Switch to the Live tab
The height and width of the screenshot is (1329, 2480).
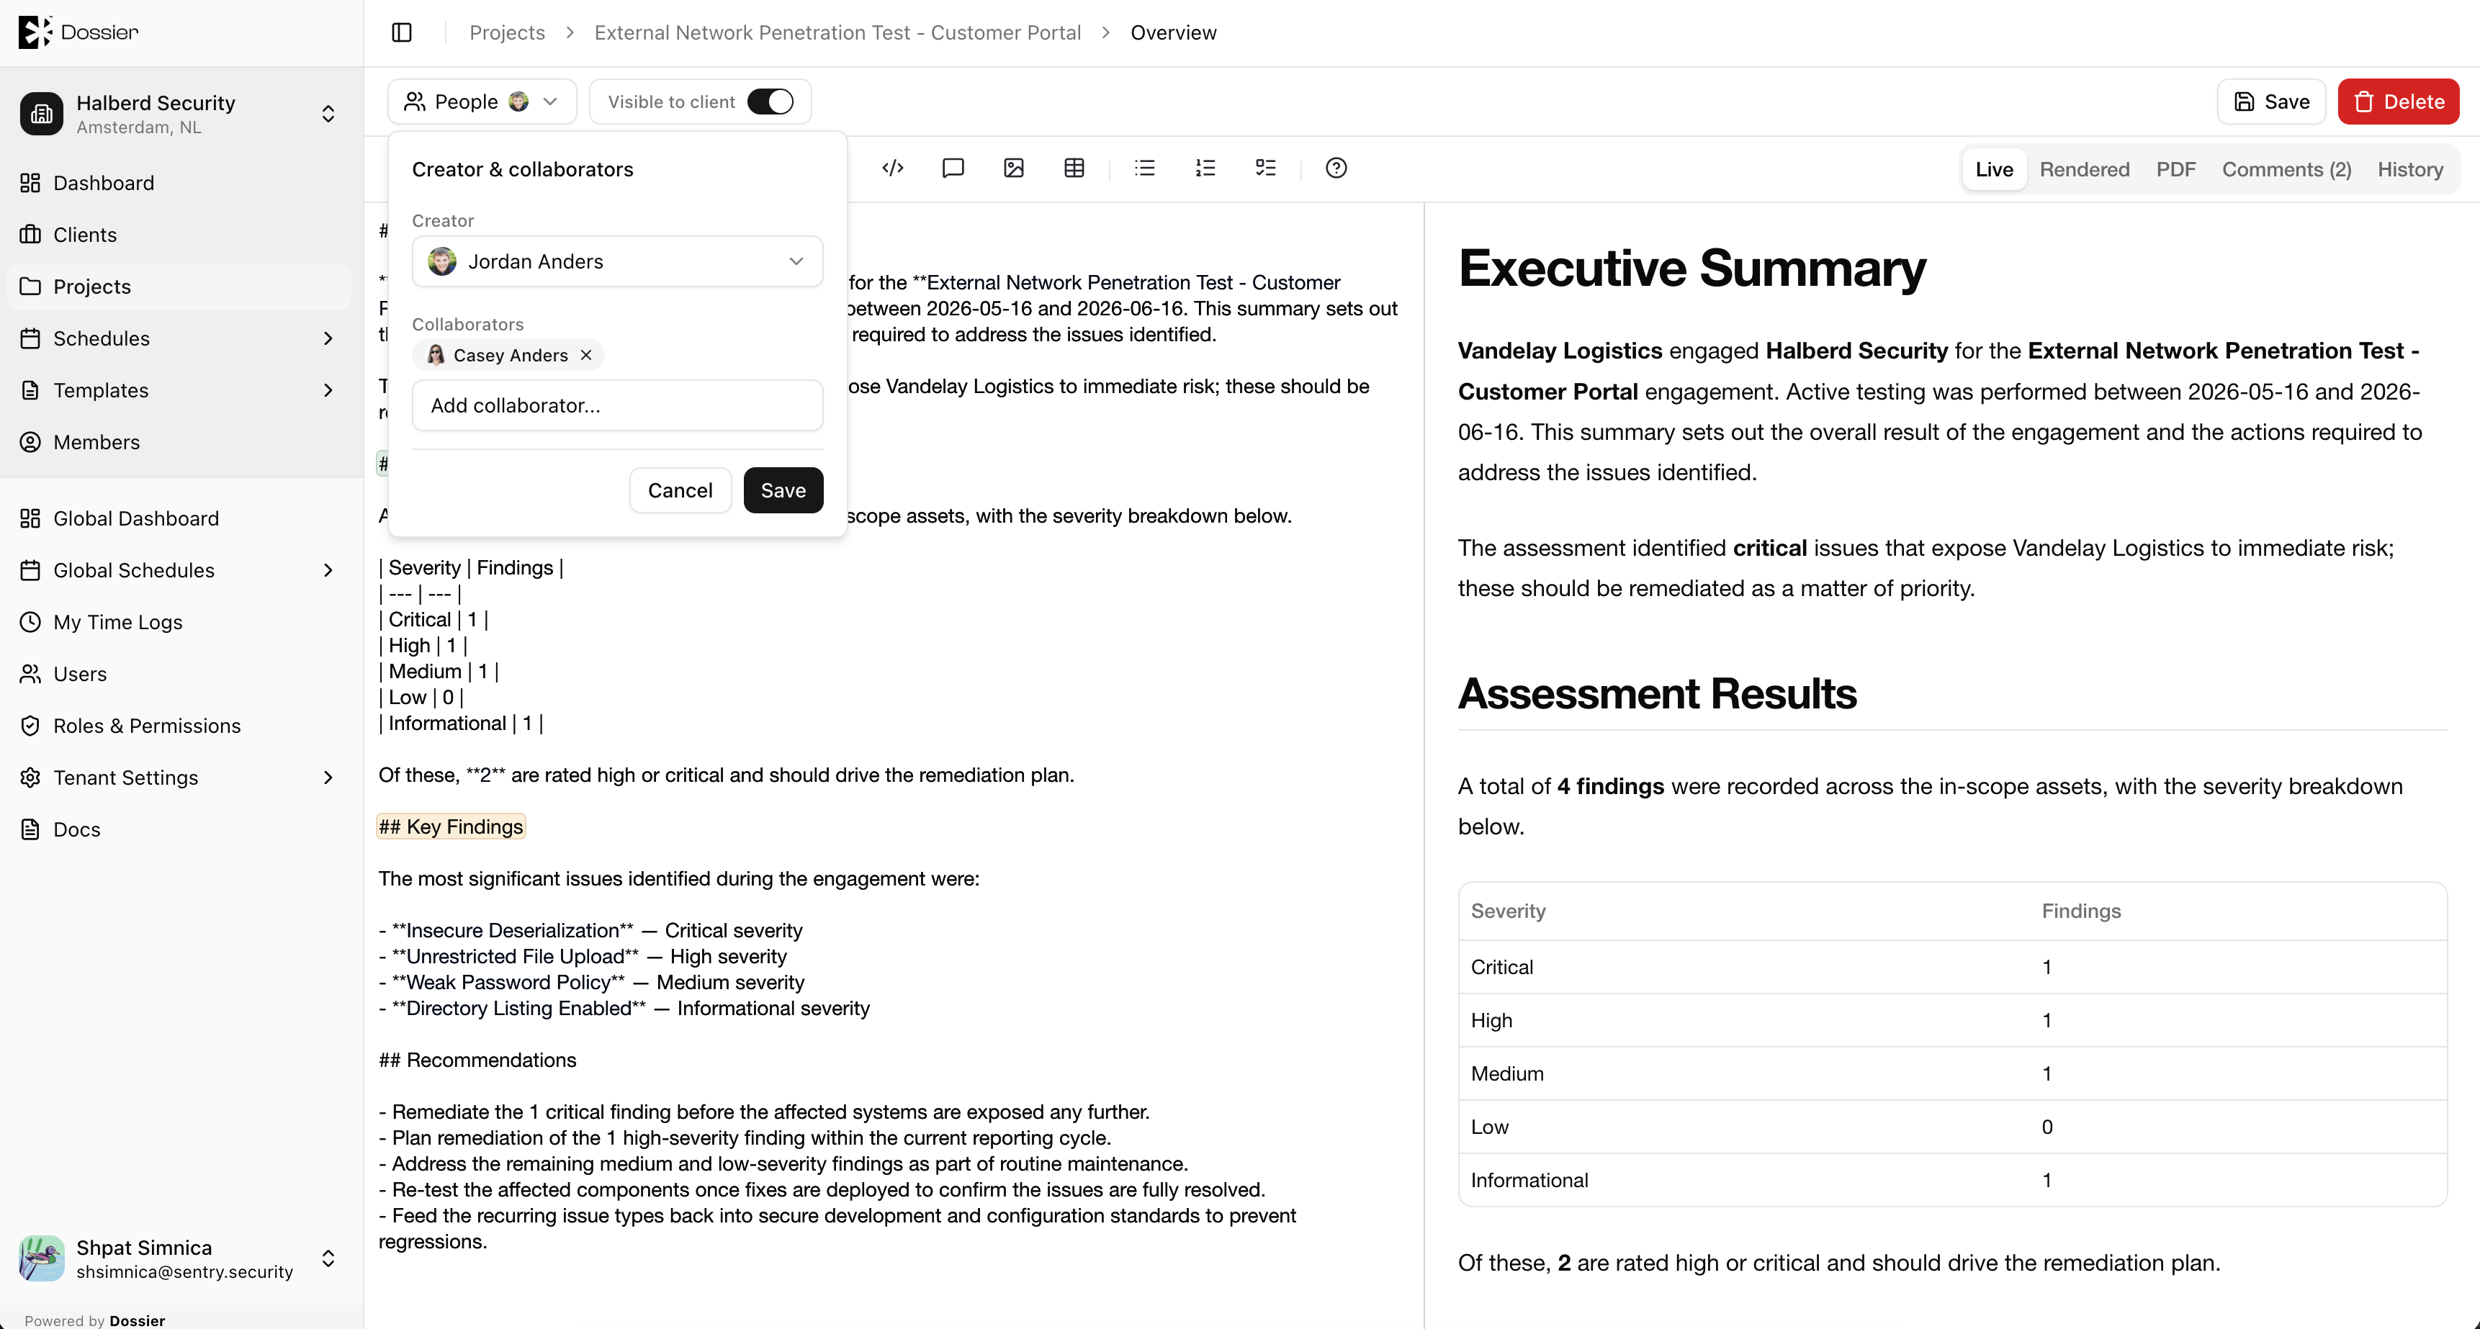point(1994,169)
